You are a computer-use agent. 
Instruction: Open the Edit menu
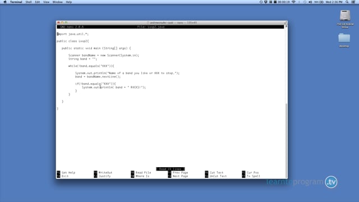click(x=38, y=2)
